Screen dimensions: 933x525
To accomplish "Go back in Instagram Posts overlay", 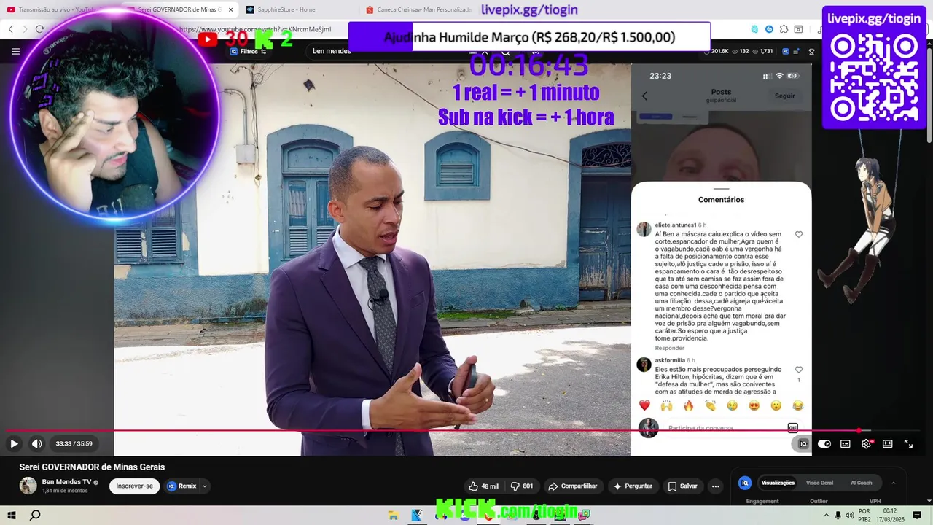I will pos(644,96).
